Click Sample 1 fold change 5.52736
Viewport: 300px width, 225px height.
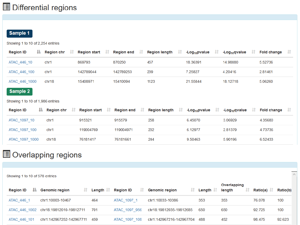pos(266,62)
